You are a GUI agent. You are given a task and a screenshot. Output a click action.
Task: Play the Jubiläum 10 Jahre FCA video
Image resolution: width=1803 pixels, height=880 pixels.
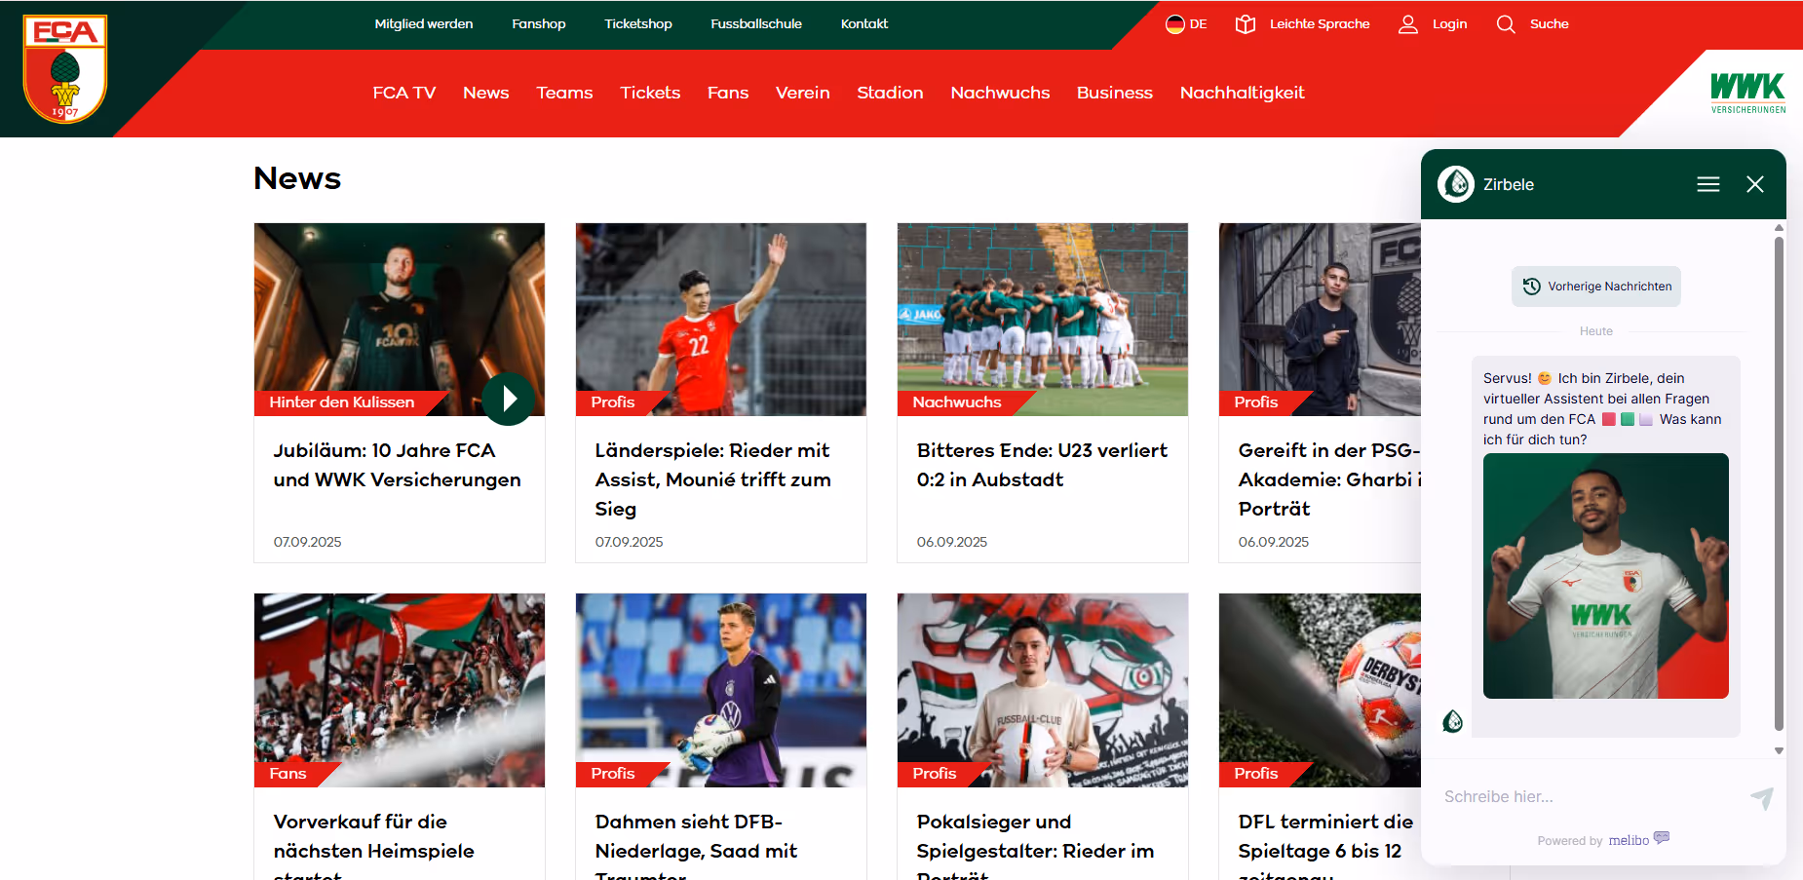(x=508, y=399)
